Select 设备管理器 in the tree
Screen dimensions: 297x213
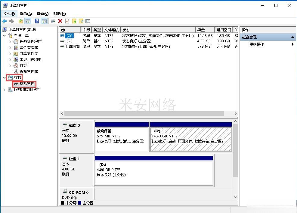point(29,72)
